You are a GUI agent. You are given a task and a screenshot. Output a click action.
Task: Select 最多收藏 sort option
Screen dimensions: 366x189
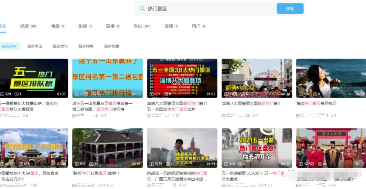111,46
